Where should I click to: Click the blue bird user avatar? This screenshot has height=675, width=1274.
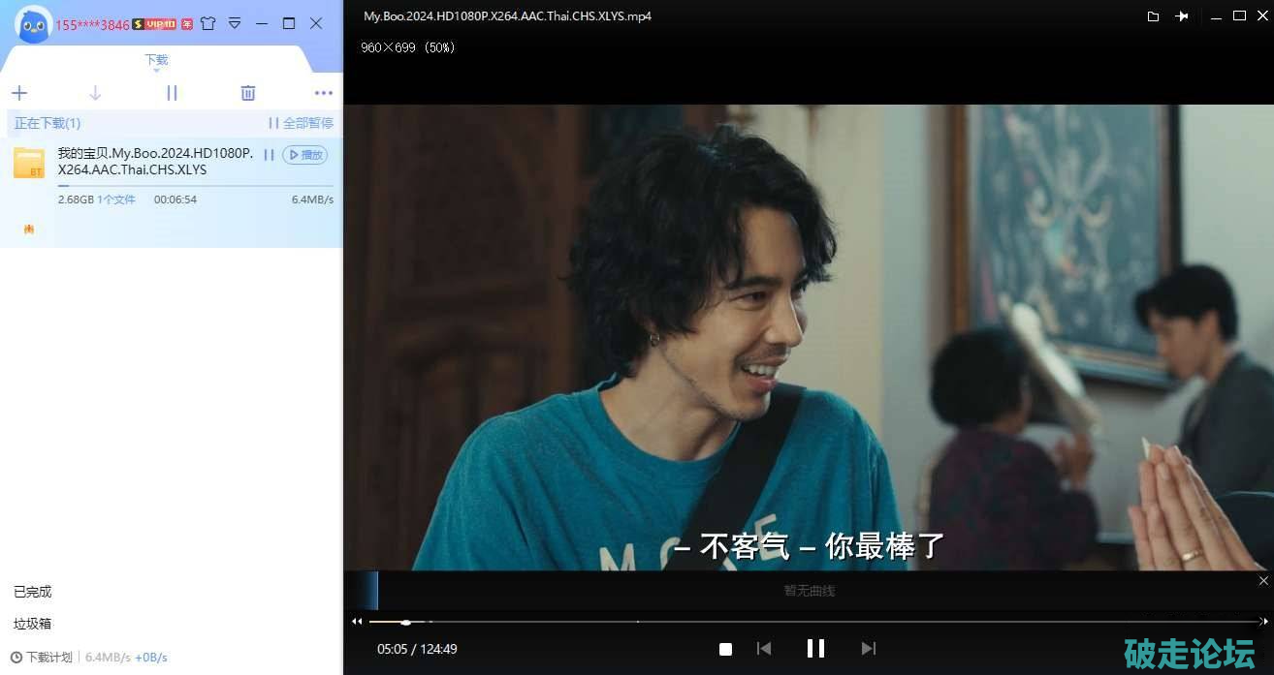tap(33, 23)
